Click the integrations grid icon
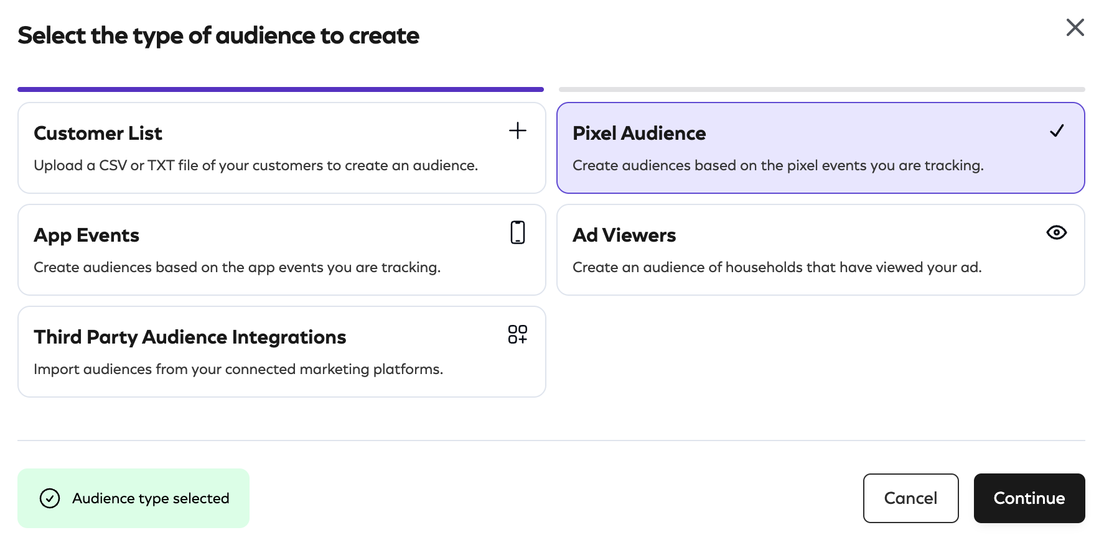This screenshot has width=1104, height=548. pos(518,334)
